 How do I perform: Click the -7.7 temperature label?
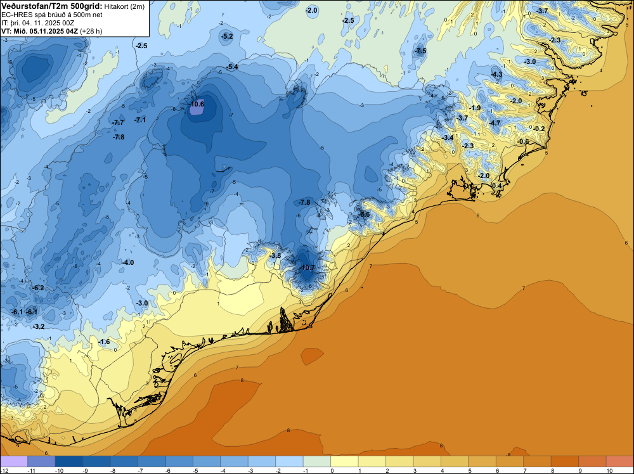(x=118, y=122)
